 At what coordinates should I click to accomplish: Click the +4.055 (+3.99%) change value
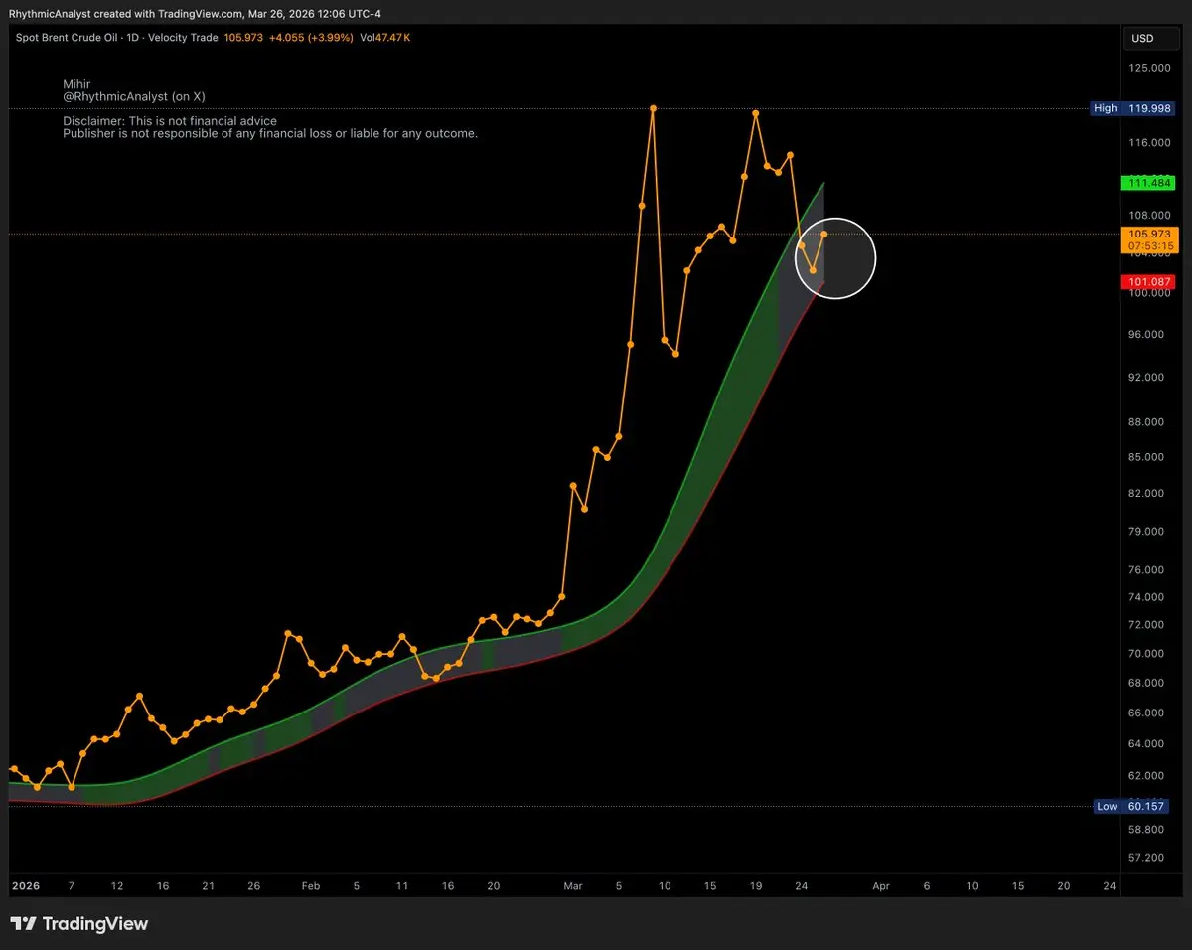[x=311, y=38]
